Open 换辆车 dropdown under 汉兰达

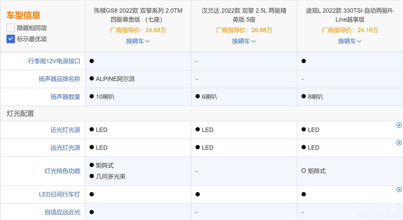(244, 41)
